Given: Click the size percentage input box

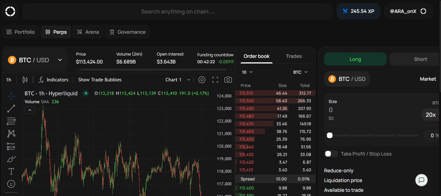Looking at the screenshot, I should pyautogui.click(x=432, y=135).
